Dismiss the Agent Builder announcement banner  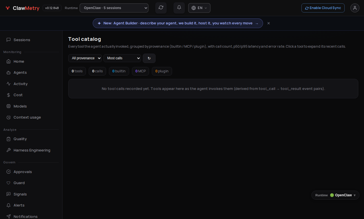(268, 23)
